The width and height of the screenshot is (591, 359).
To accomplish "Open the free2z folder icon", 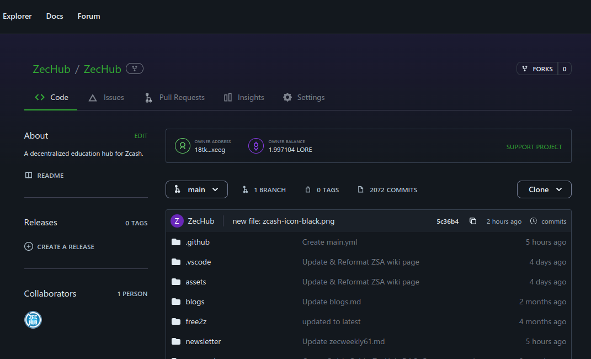I will 176,321.
